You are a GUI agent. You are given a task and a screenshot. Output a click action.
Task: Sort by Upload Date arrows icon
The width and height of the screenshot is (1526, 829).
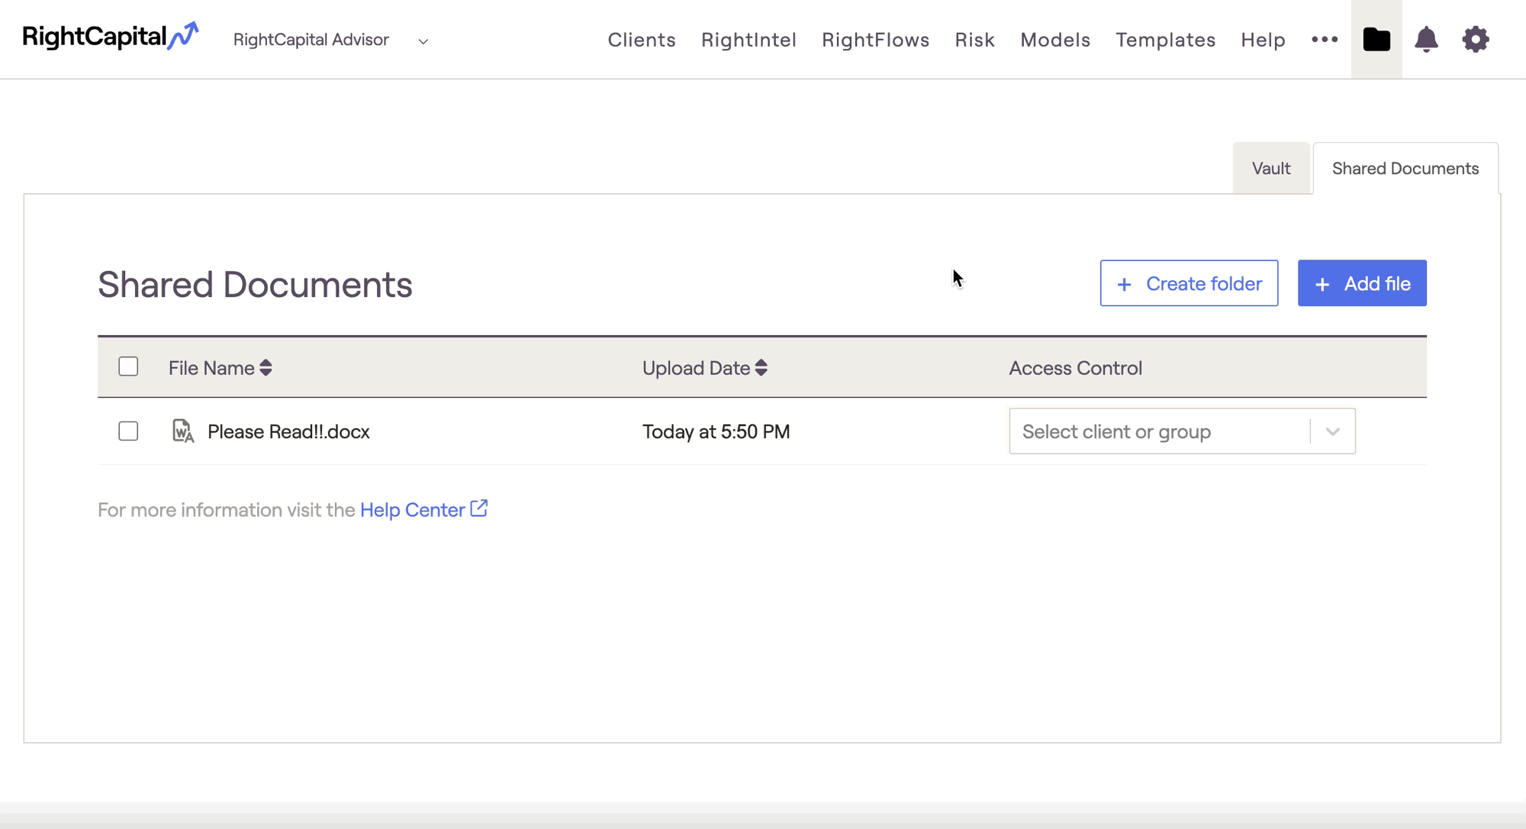pyautogui.click(x=761, y=368)
